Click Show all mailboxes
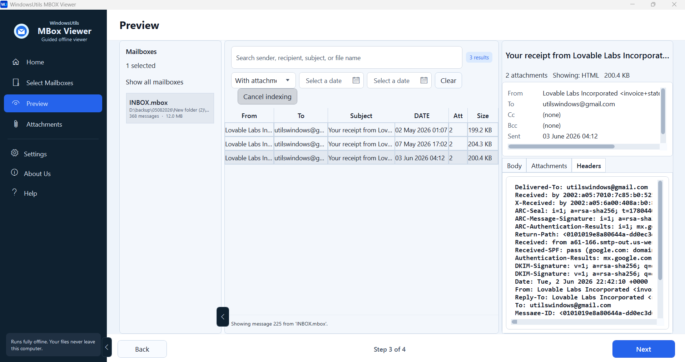Image resolution: width=685 pixels, height=362 pixels. pos(154,82)
